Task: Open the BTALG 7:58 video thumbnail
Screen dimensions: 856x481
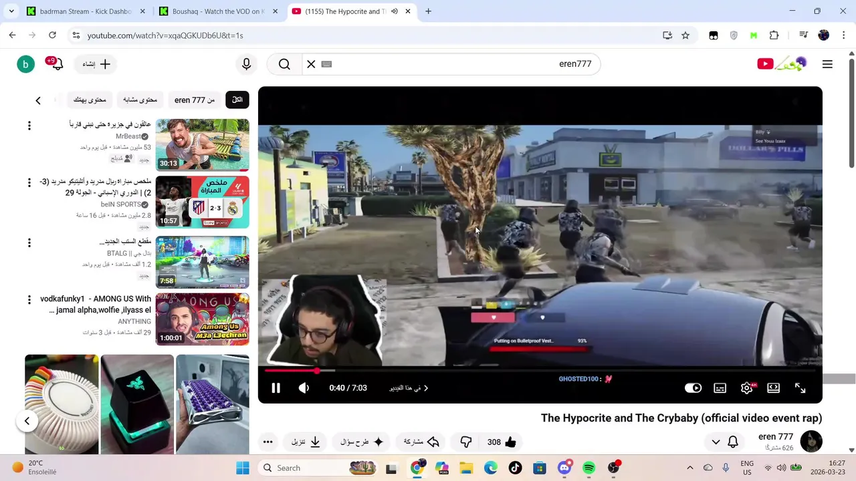Action: tap(203, 262)
